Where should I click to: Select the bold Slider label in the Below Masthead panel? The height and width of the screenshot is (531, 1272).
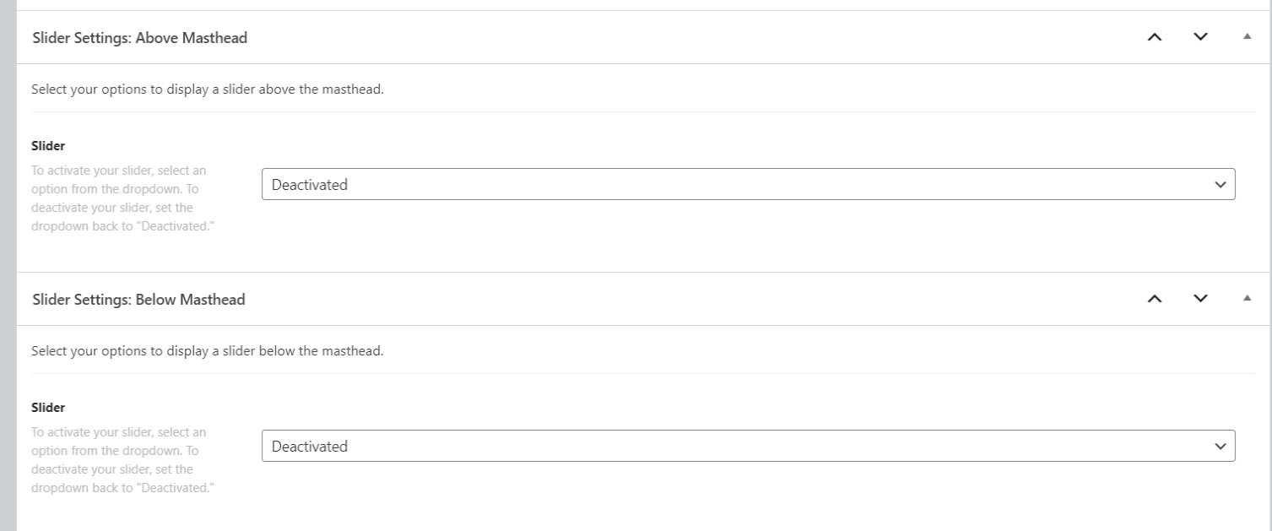48,408
